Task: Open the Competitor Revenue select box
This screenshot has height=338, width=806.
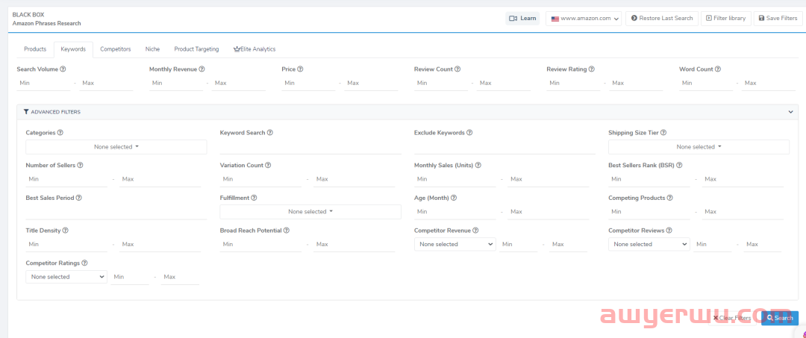Action: click(455, 244)
